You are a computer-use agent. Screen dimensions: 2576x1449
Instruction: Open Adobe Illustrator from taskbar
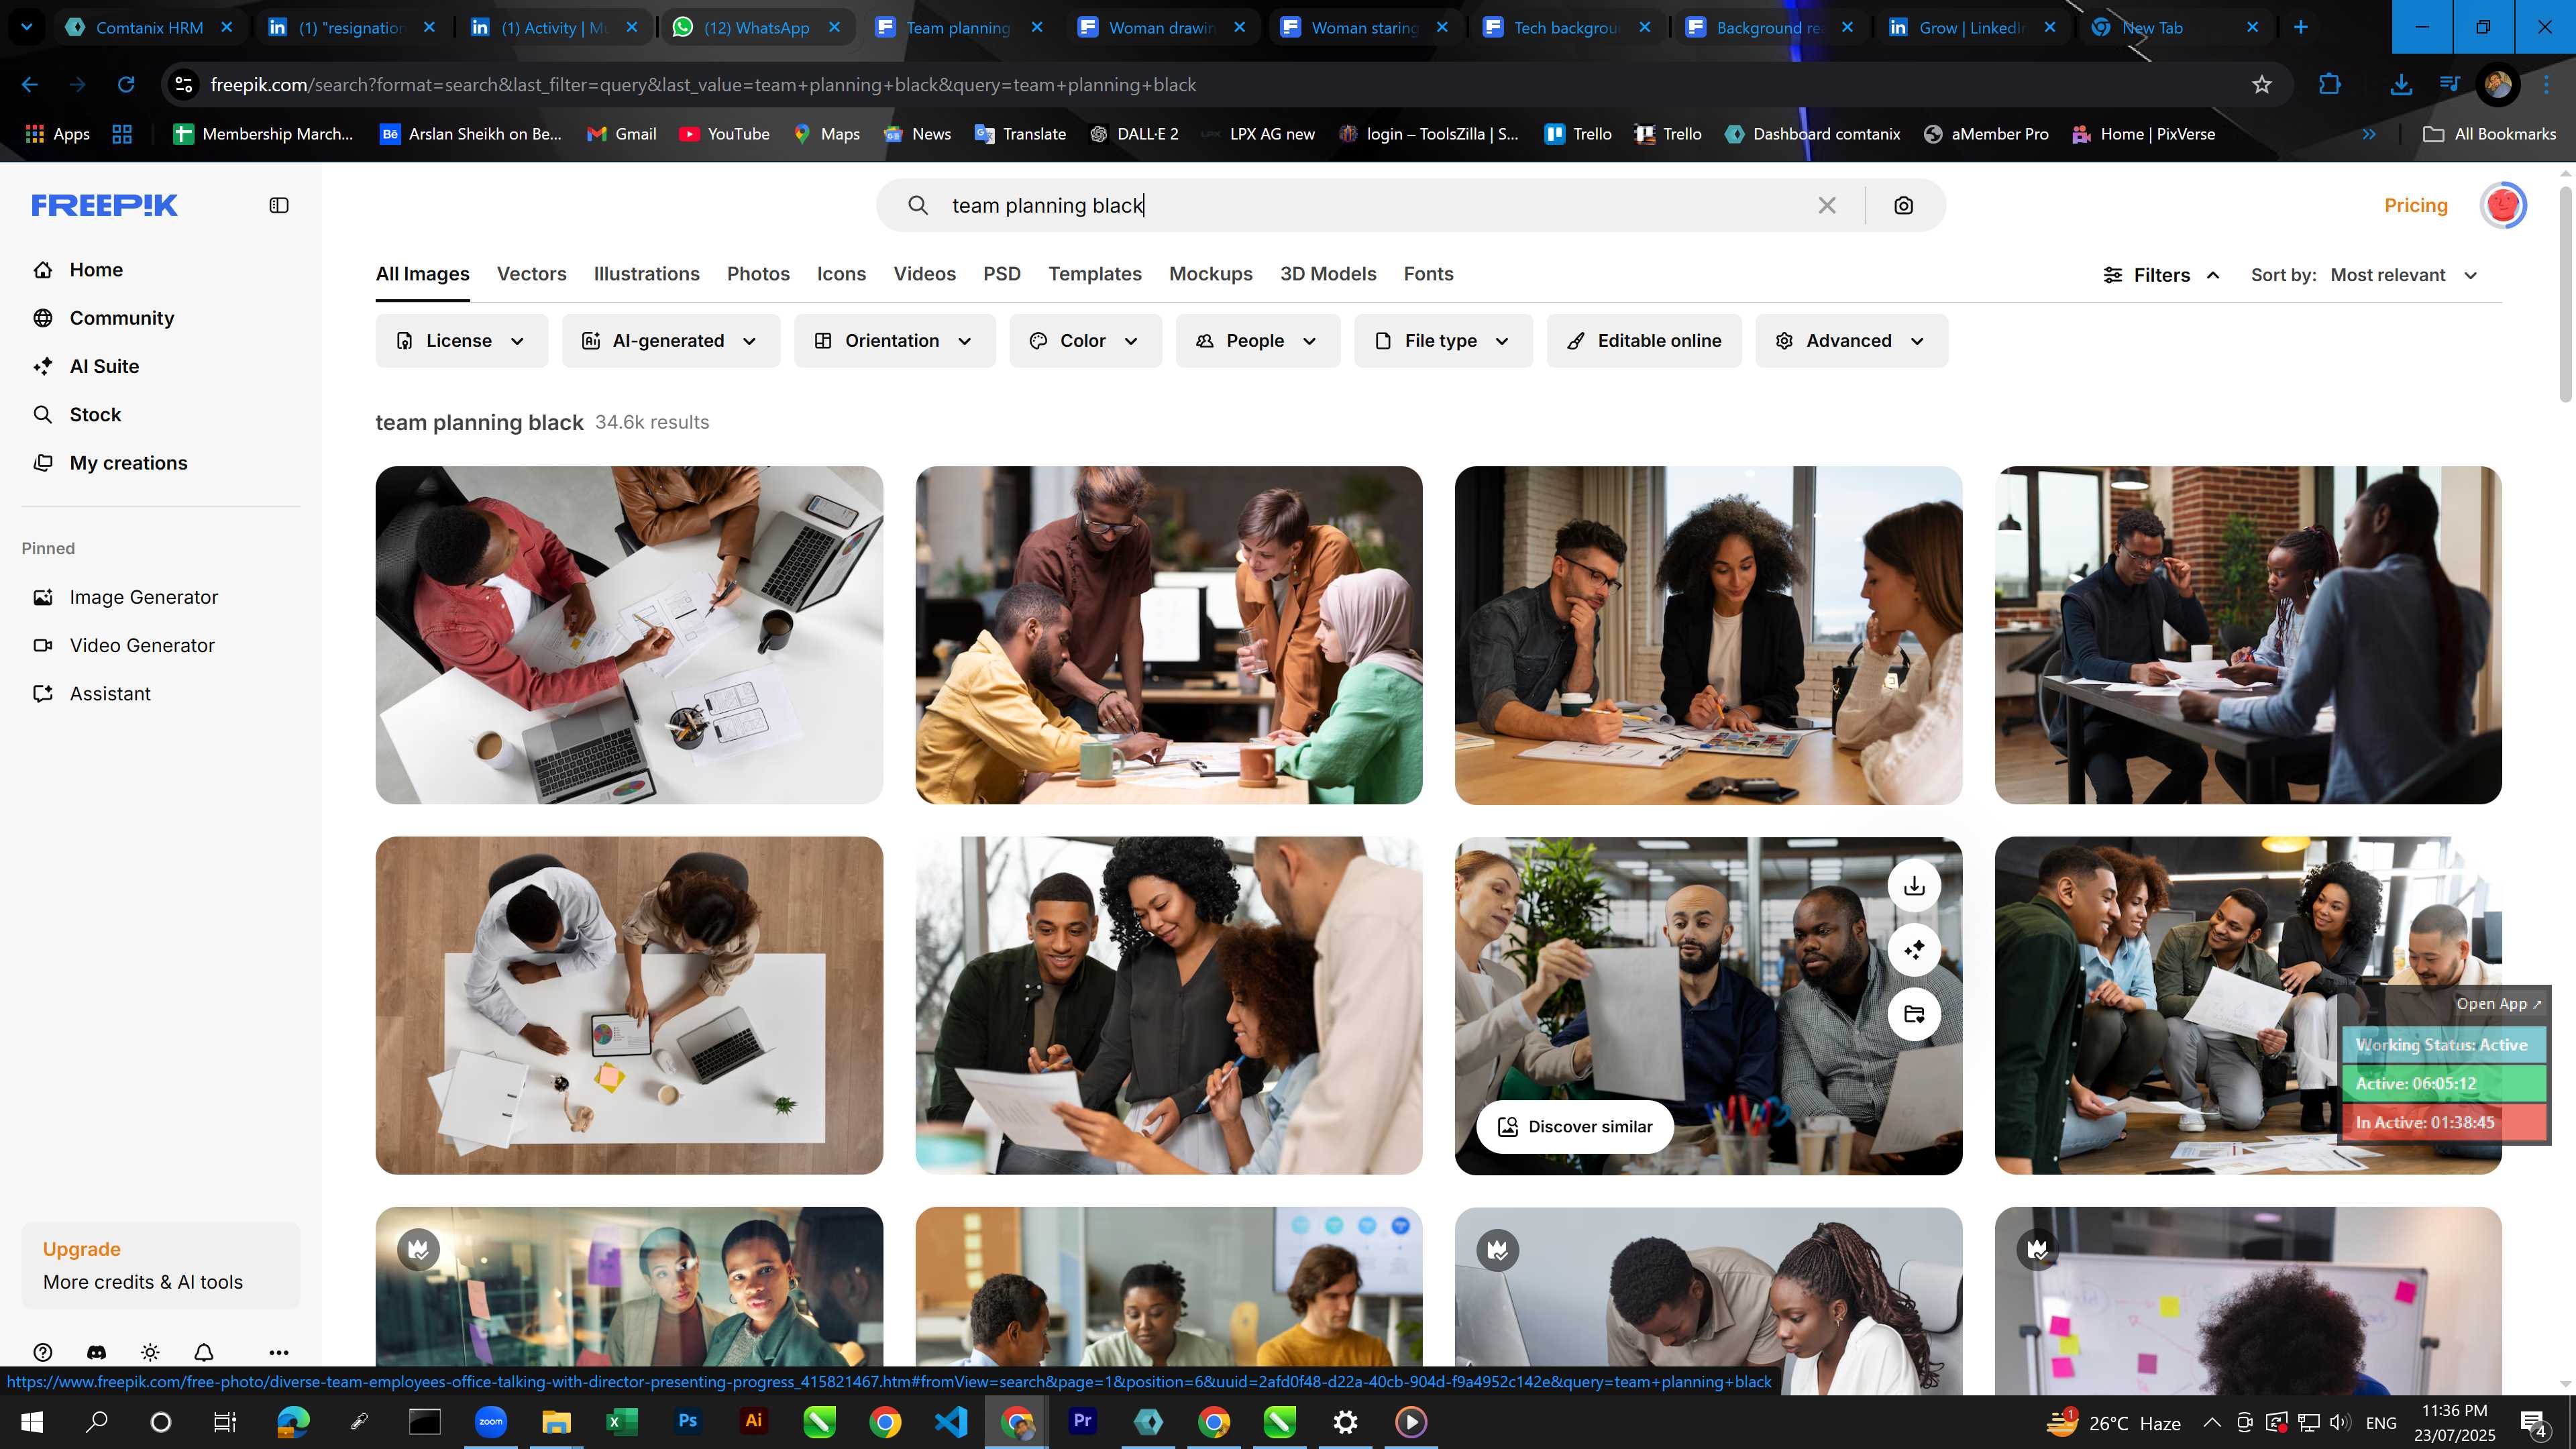[754, 1421]
